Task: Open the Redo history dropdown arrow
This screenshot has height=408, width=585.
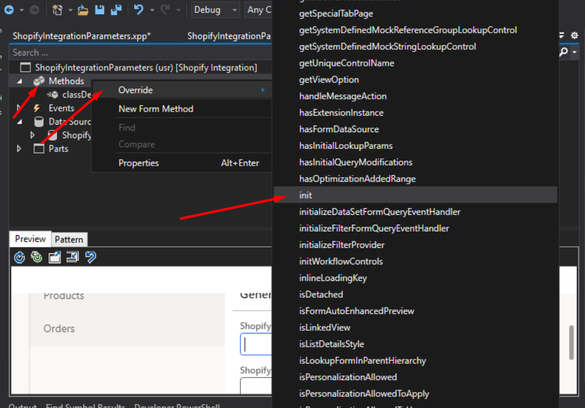Action: [178, 11]
